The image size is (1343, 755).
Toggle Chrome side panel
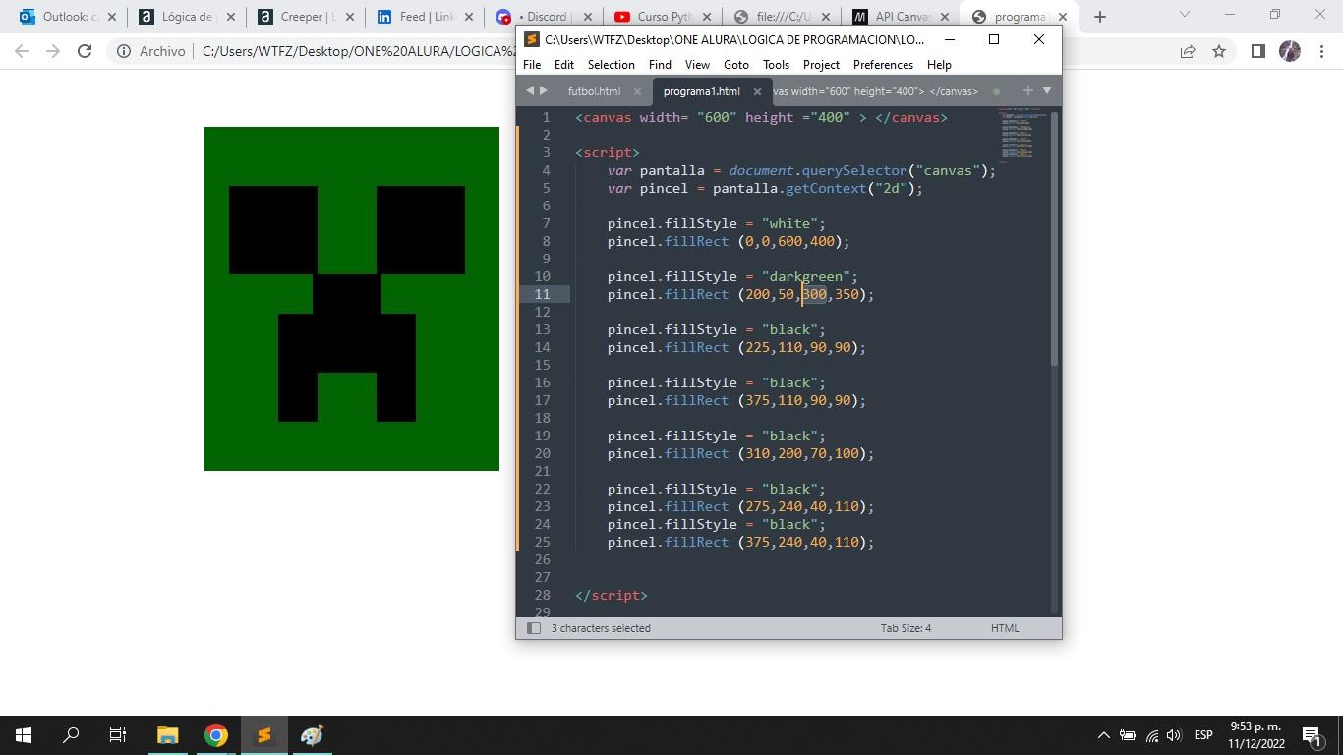click(x=1257, y=51)
